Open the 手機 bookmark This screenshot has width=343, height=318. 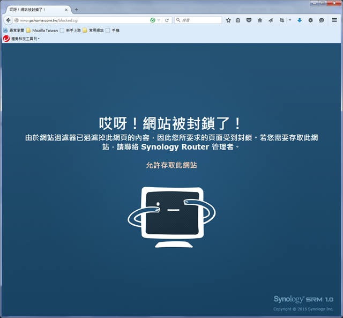[113, 31]
